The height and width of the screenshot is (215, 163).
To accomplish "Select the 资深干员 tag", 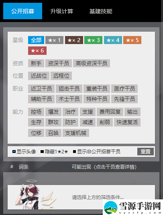I will pyautogui.click(x=59, y=63).
